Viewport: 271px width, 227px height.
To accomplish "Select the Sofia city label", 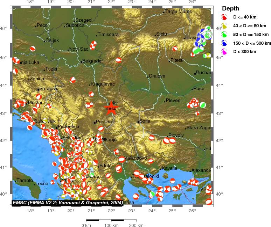I will (145, 121).
